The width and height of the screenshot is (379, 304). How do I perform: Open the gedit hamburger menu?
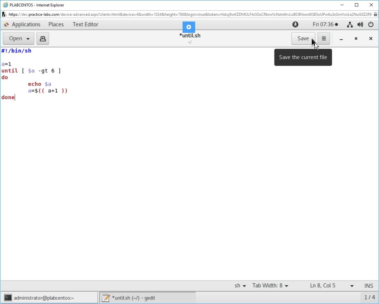[x=324, y=39]
